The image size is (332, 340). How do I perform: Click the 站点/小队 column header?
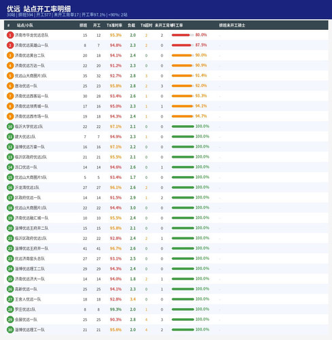(25, 25)
